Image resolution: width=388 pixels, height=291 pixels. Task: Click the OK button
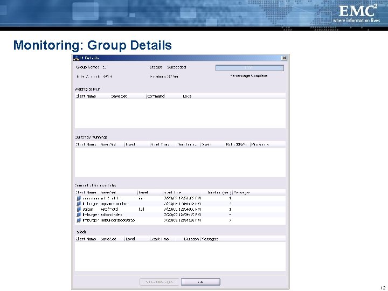coord(200,282)
